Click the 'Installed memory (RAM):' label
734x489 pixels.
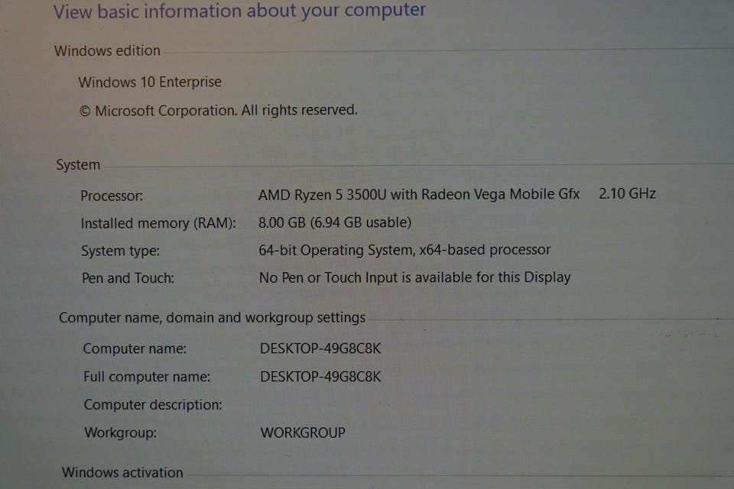158,223
